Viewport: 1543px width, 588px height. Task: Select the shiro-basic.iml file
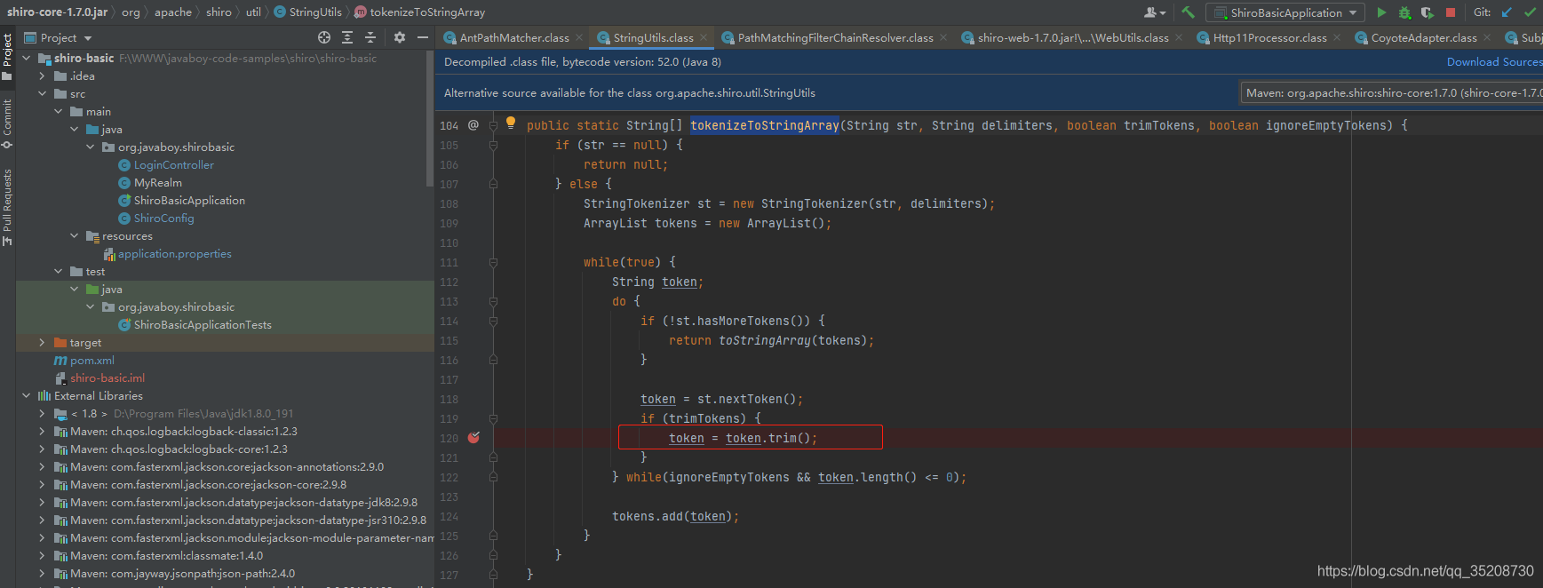(x=107, y=378)
